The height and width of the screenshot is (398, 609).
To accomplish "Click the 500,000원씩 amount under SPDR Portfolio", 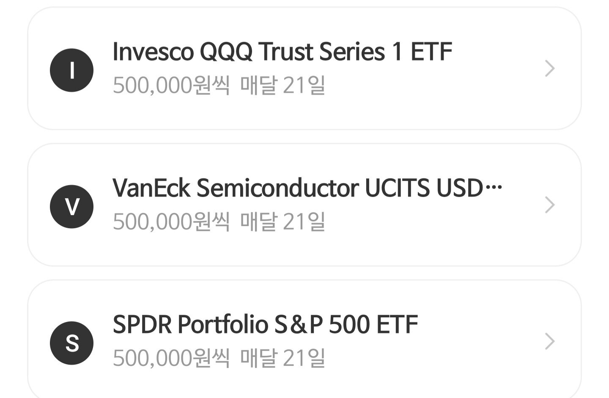I will point(171,358).
